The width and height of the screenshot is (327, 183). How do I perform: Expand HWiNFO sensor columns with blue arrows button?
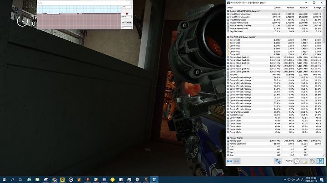[x=229, y=161]
